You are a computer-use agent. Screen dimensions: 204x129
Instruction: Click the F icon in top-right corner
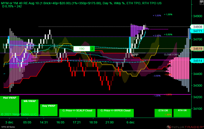coord(201,2)
